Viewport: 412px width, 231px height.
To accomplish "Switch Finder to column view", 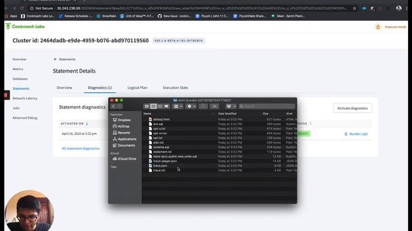I will coord(160,107).
